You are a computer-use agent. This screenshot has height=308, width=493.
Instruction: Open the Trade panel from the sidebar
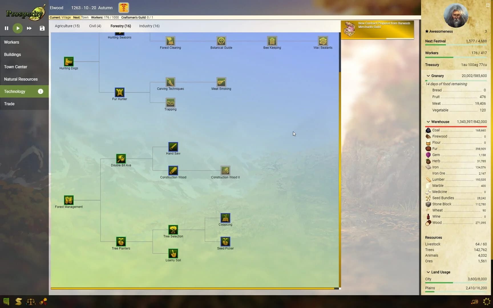pyautogui.click(x=9, y=104)
